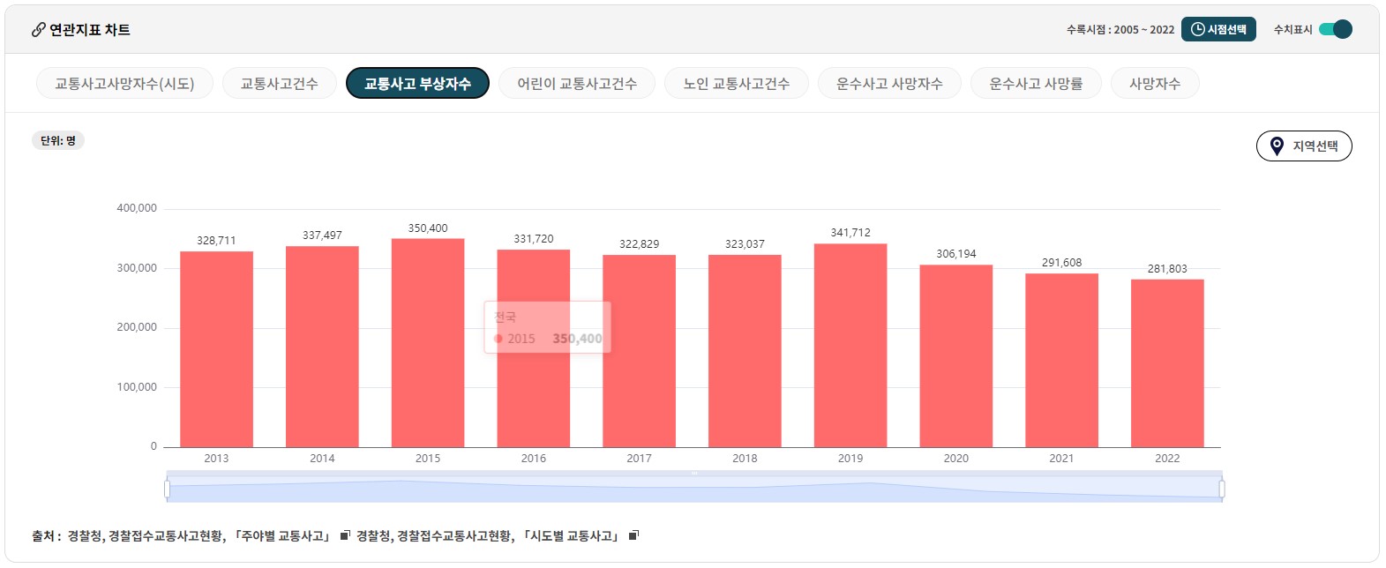Click the range slider's overview area

(694, 489)
